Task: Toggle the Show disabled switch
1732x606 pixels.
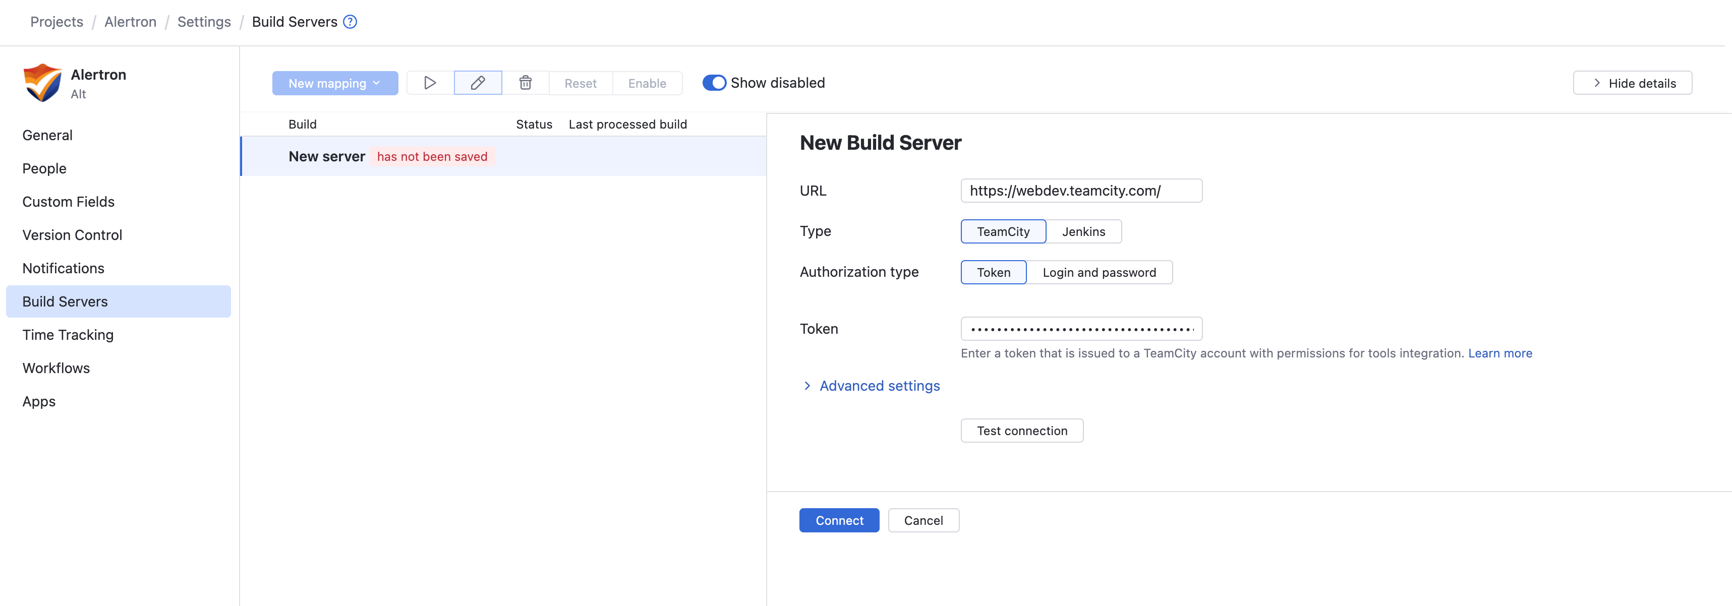Action: tap(714, 83)
